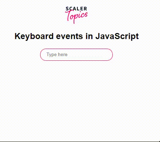Click the word "here" in the placeholder
Viewport: 160px width, 142px height.
(x=63, y=55)
